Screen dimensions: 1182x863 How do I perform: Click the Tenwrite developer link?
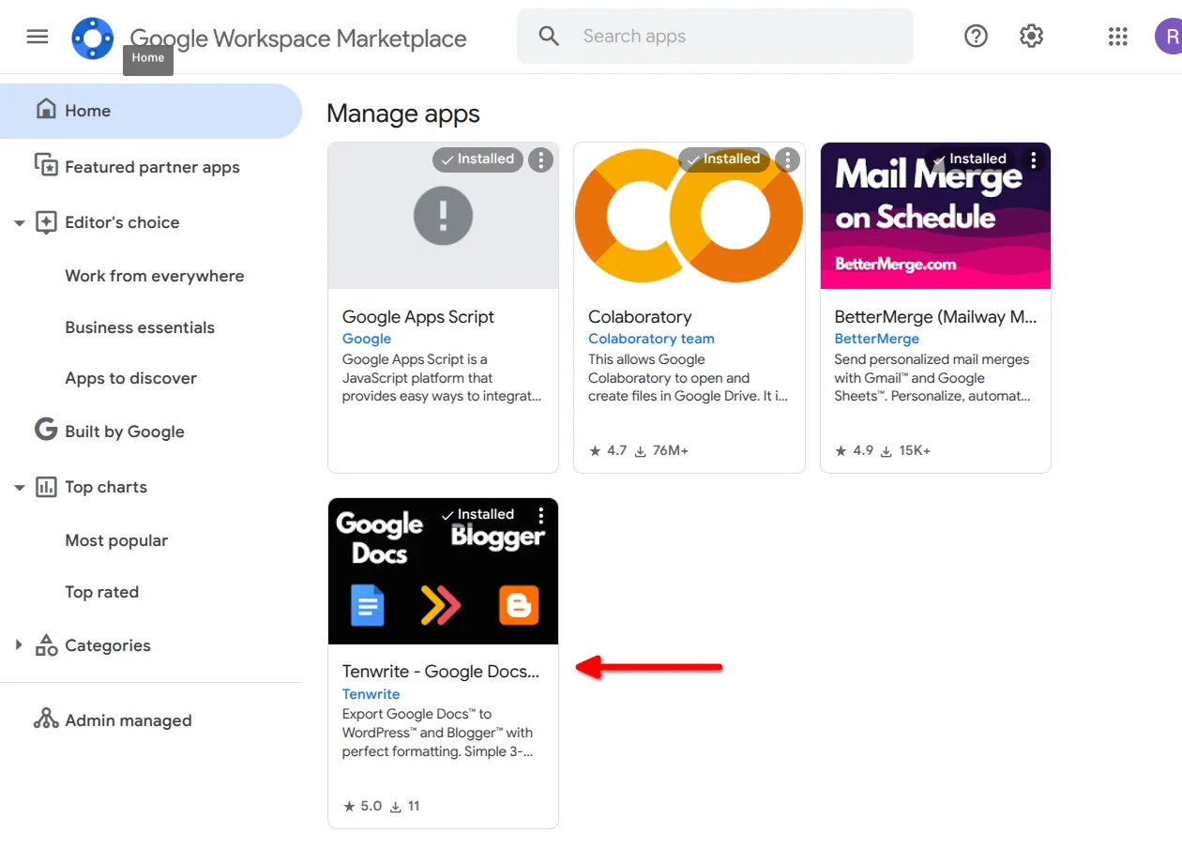point(371,694)
